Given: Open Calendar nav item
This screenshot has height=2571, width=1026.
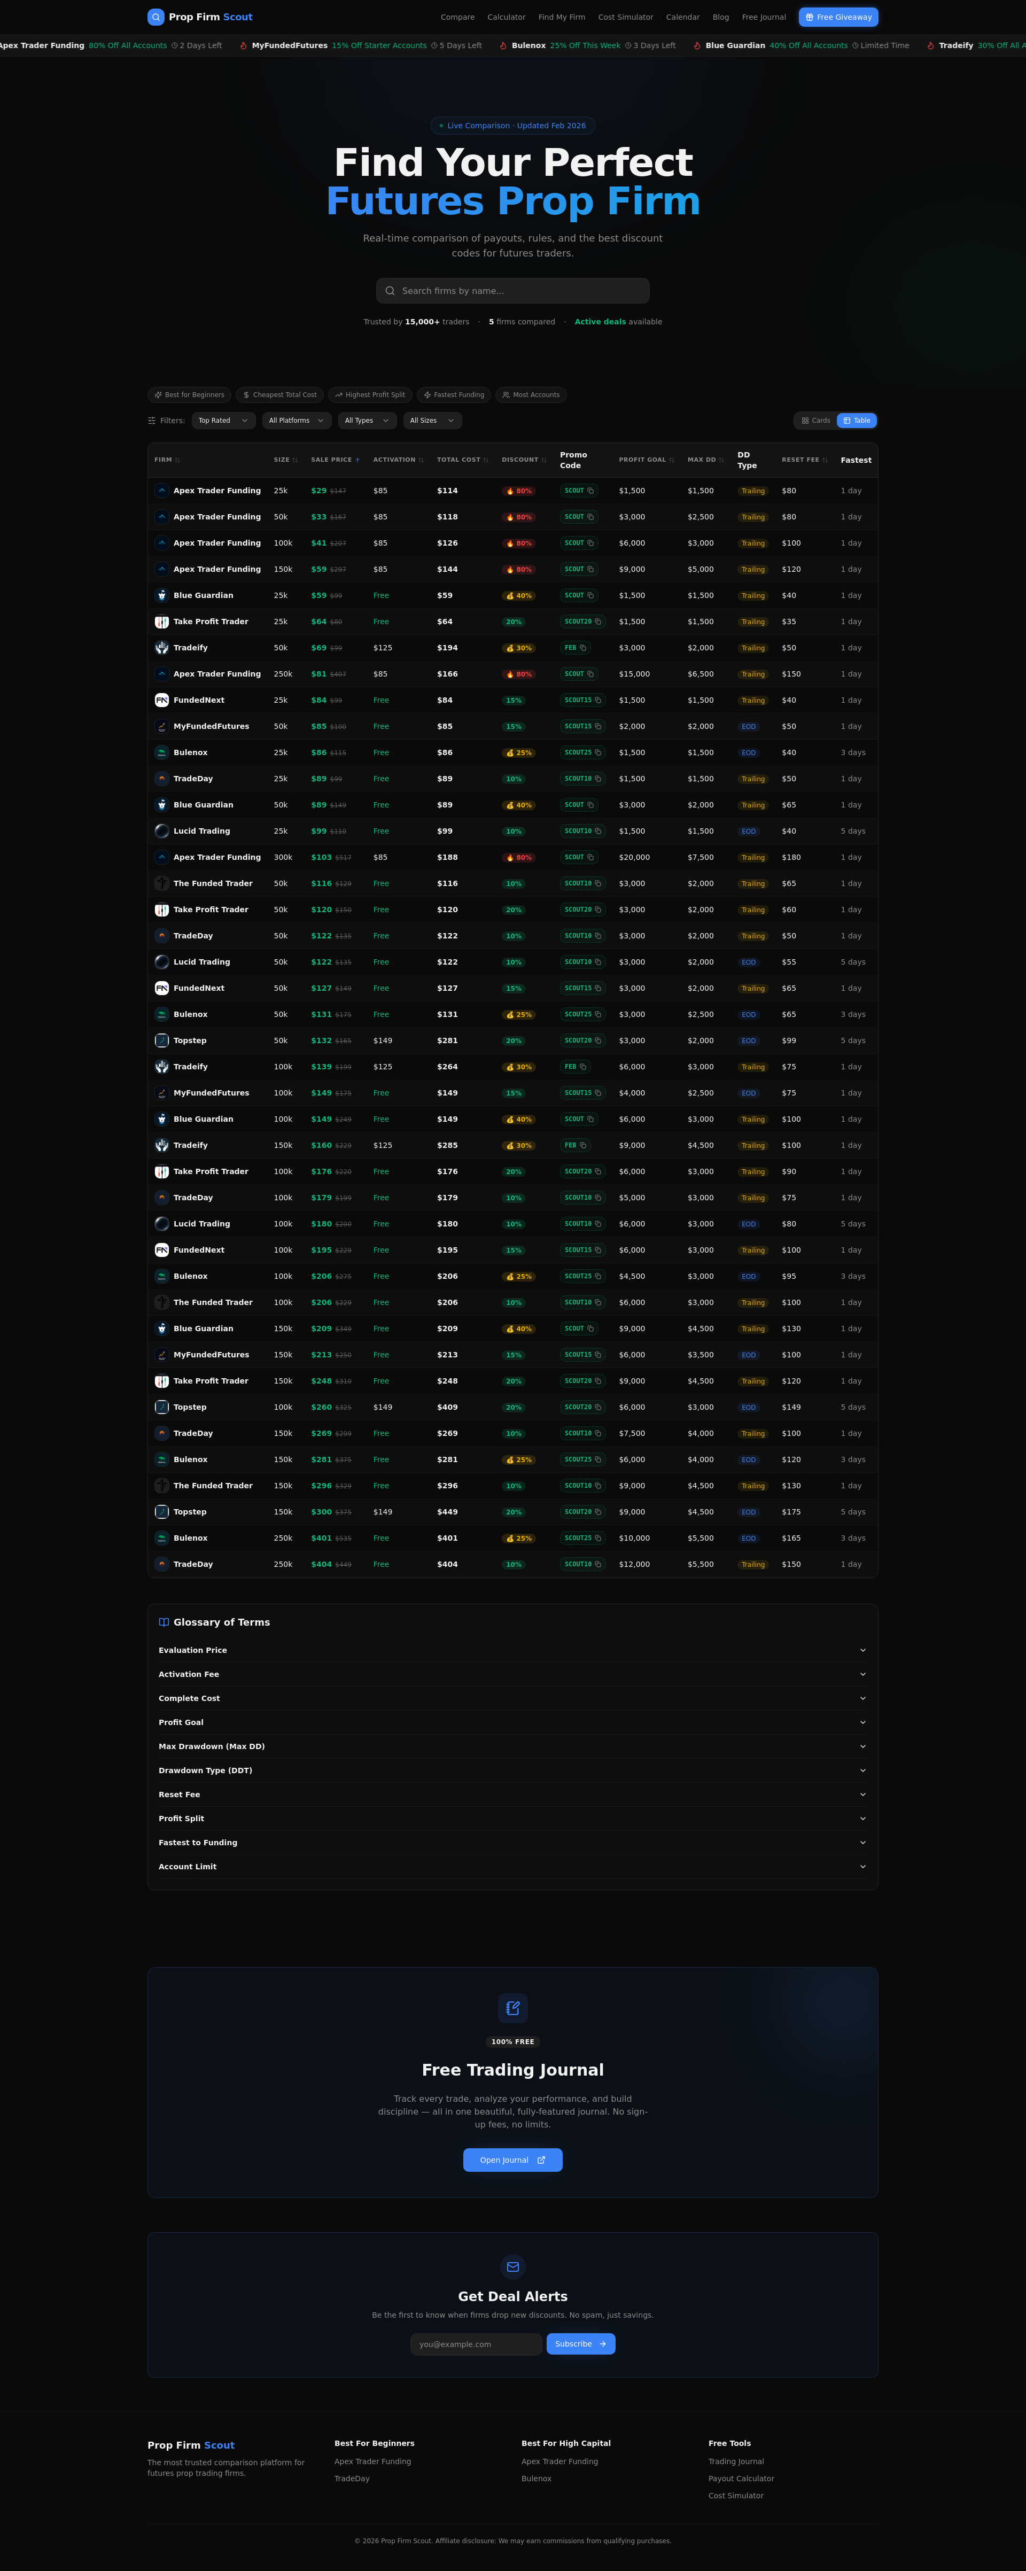Looking at the screenshot, I should pos(683,17).
